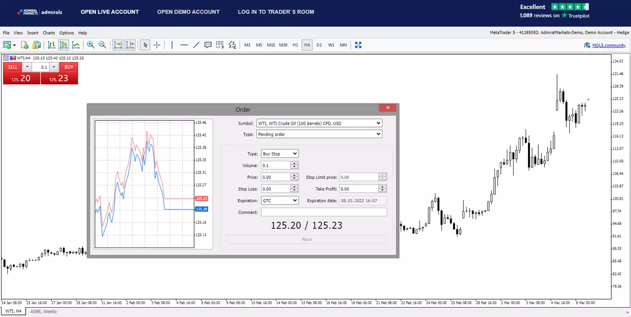Select the Fibonacci retracement tool
Viewport: 631px width, 317px height.
point(220,45)
